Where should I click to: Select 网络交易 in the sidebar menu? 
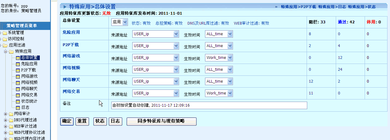click(29, 95)
